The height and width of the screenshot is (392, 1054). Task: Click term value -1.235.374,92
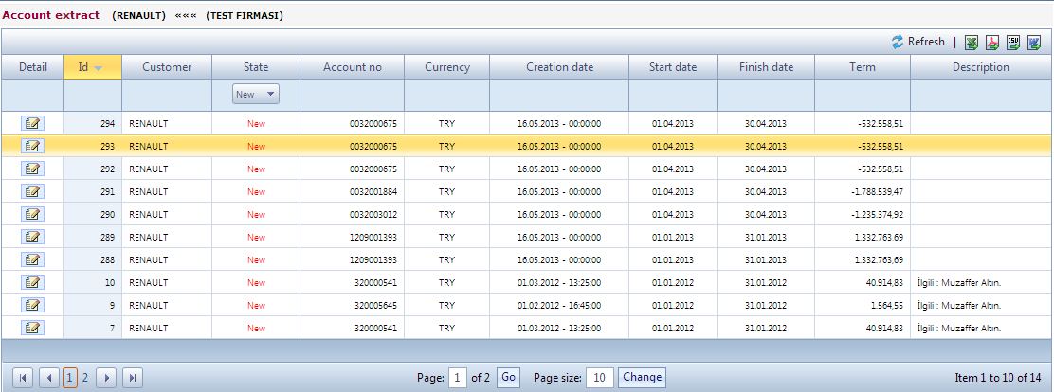877,214
